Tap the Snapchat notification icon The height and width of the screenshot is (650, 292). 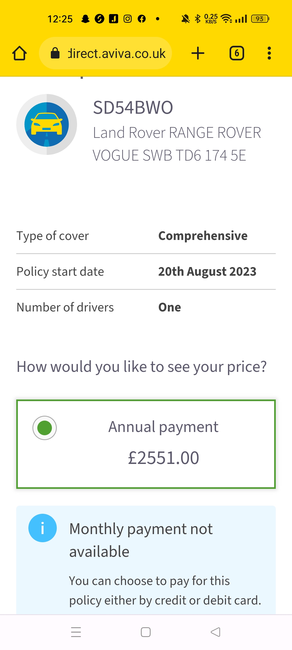pos(85,19)
